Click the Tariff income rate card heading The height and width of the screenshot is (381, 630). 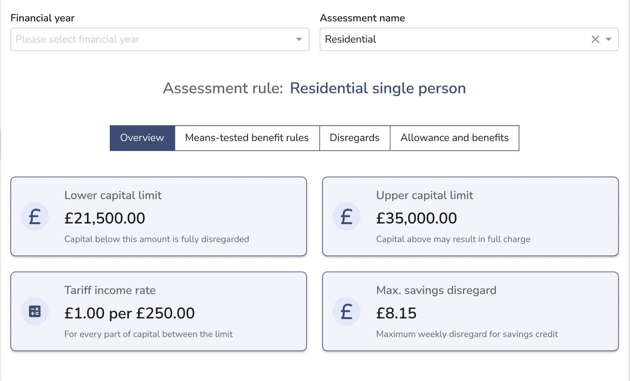110,290
